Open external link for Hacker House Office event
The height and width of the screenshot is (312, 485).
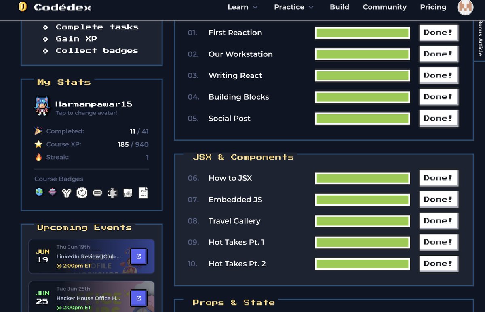click(x=139, y=298)
